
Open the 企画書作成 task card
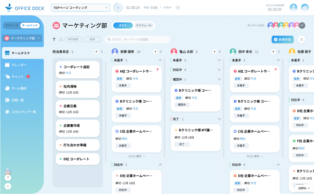78,128
